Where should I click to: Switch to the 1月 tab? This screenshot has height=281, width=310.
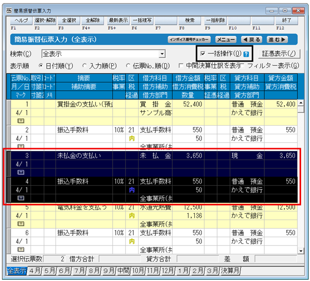183,271
